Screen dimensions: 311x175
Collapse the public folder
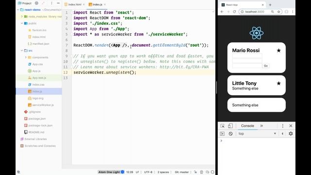[22, 23]
